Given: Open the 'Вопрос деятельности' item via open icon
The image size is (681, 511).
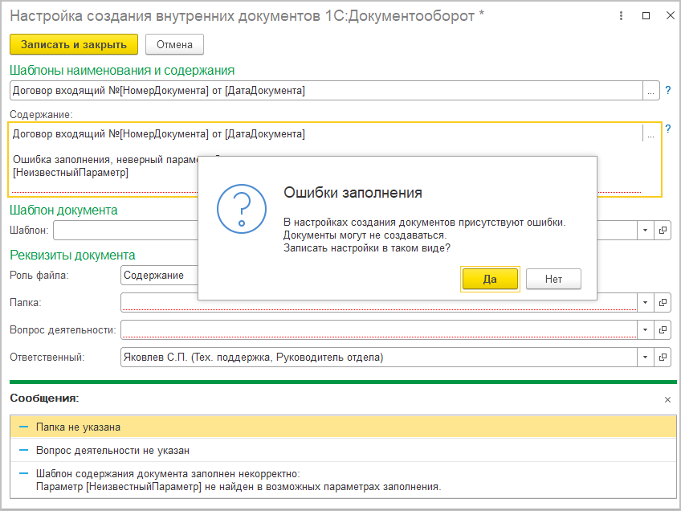Looking at the screenshot, I should (663, 329).
